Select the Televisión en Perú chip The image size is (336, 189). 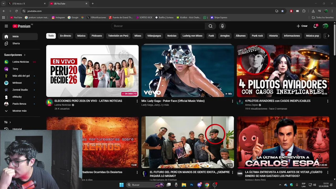tap(118, 36)
